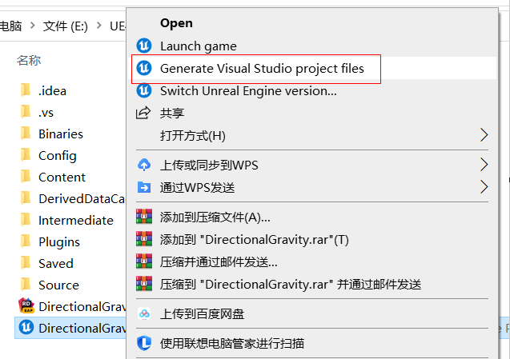Expand the 通过WPS发送 submenu arrow
Screen dimensions: 510x359
point(484,187)
